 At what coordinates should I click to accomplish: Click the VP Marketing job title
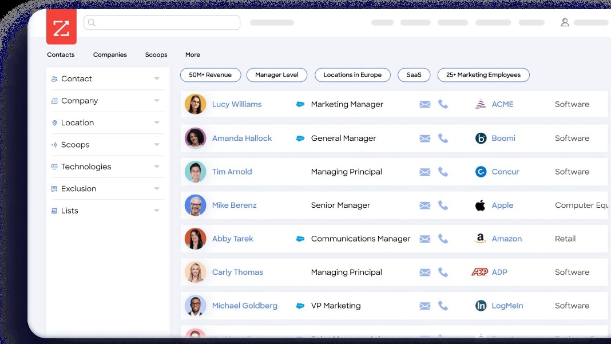[x=336, y=306]
